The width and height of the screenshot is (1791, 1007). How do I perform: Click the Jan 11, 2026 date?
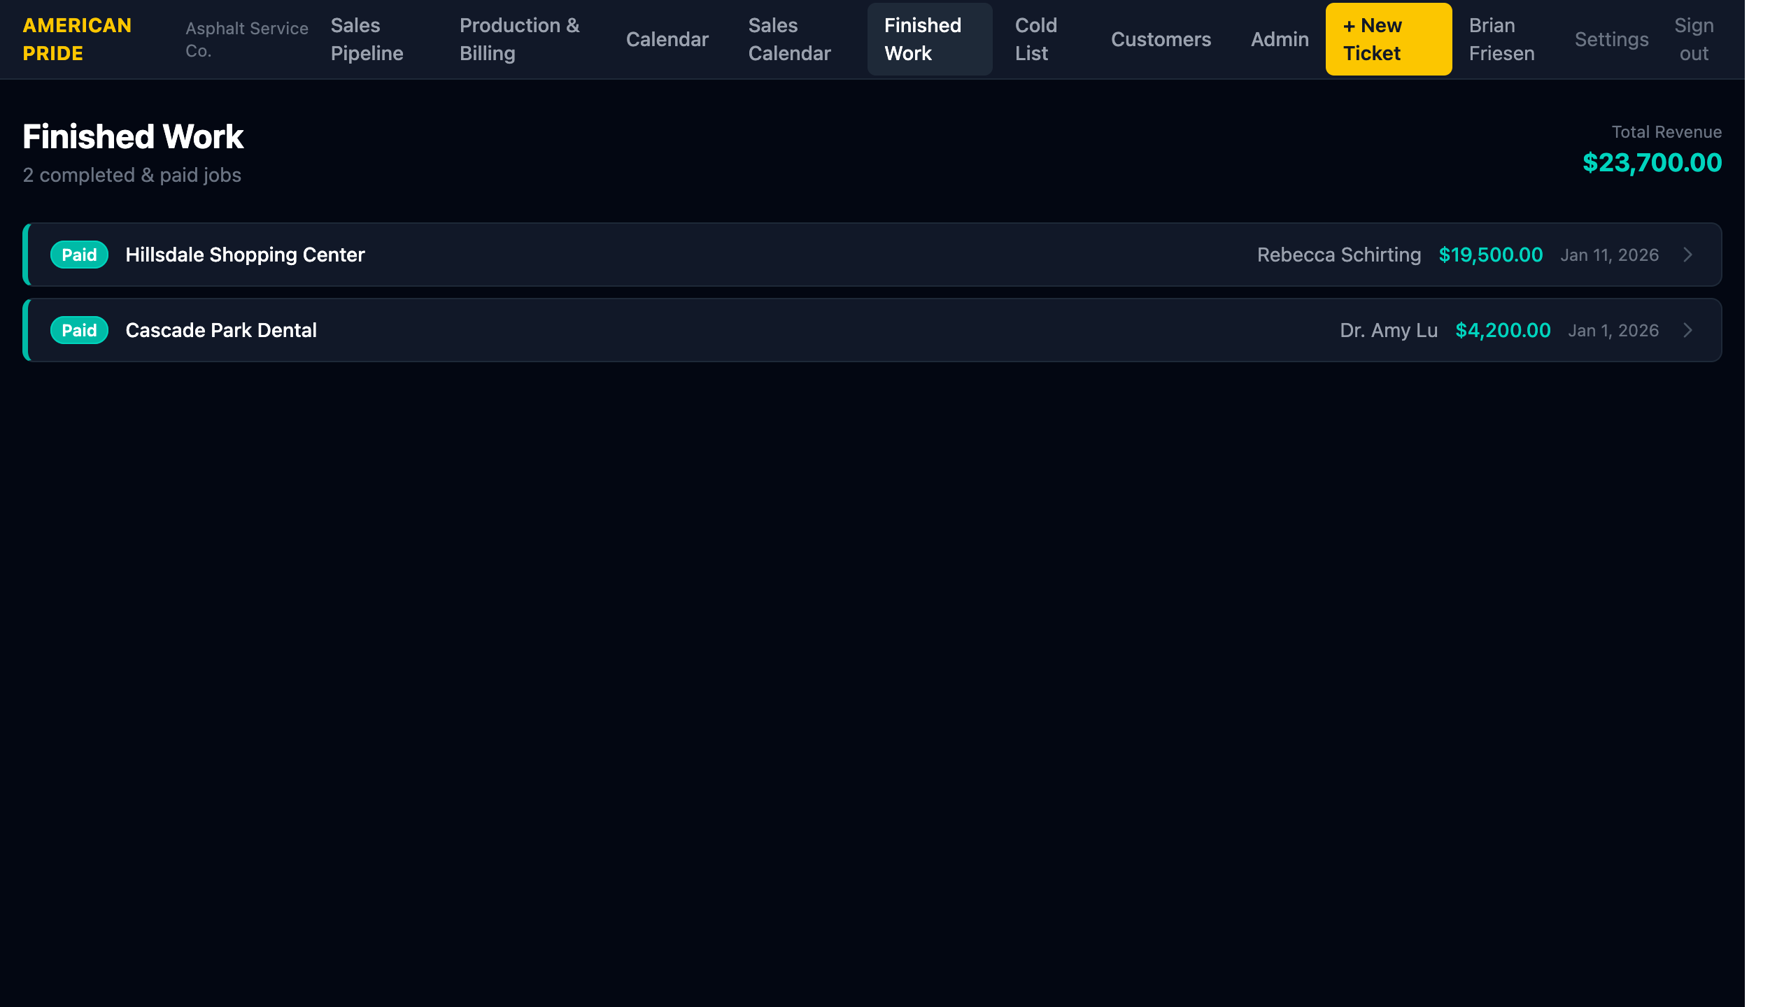tap(1609, 255)
